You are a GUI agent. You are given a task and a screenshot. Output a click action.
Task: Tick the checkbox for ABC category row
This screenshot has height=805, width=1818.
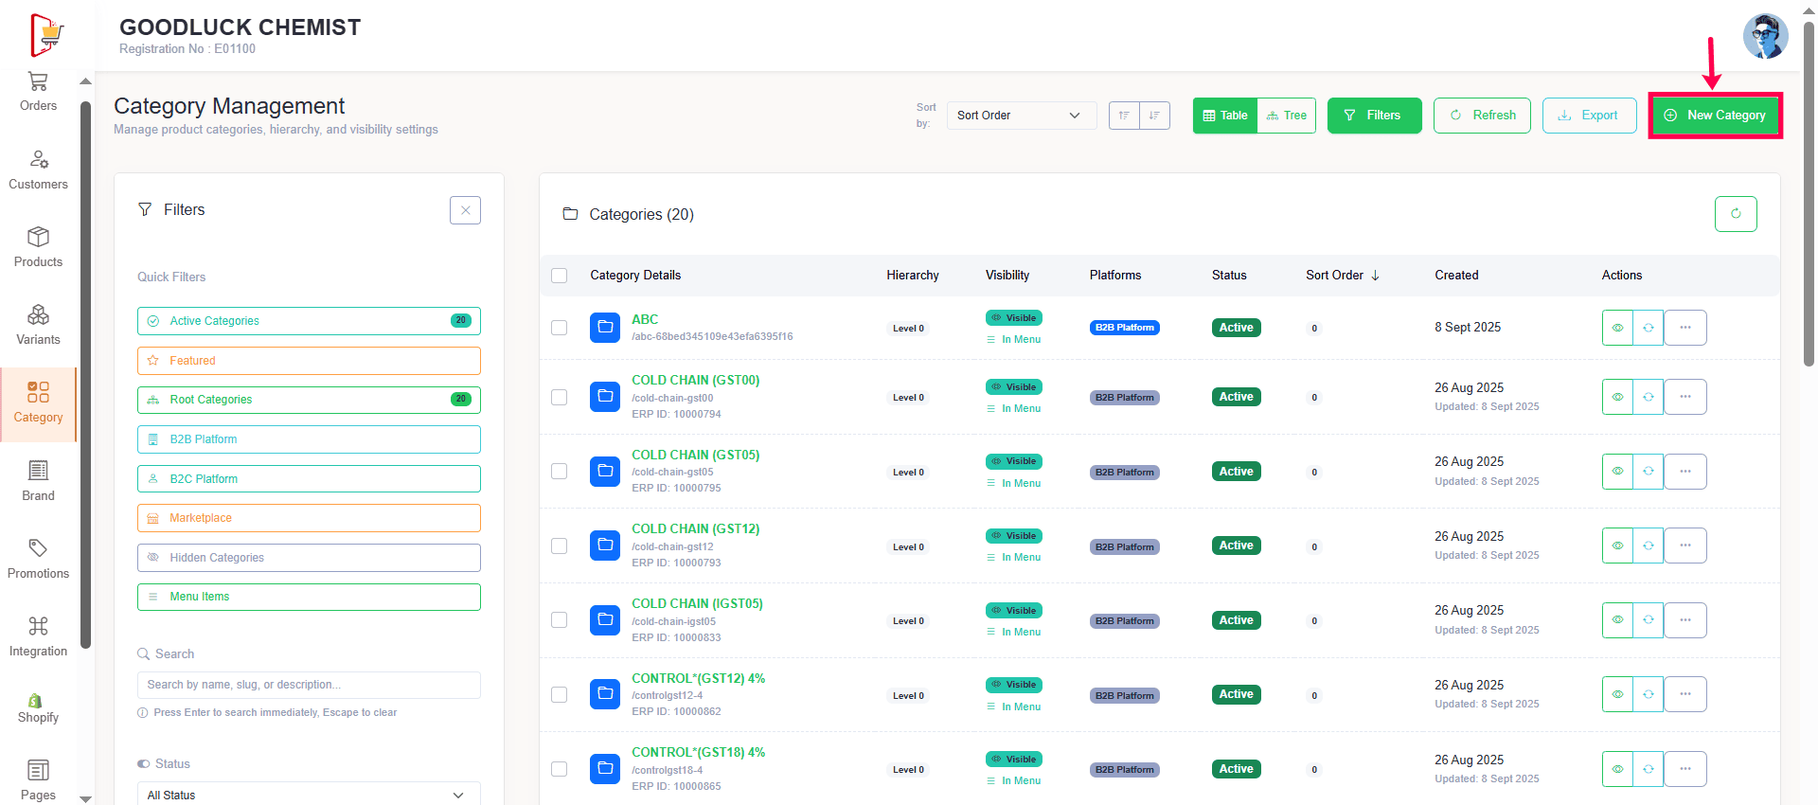click(560, 328)
